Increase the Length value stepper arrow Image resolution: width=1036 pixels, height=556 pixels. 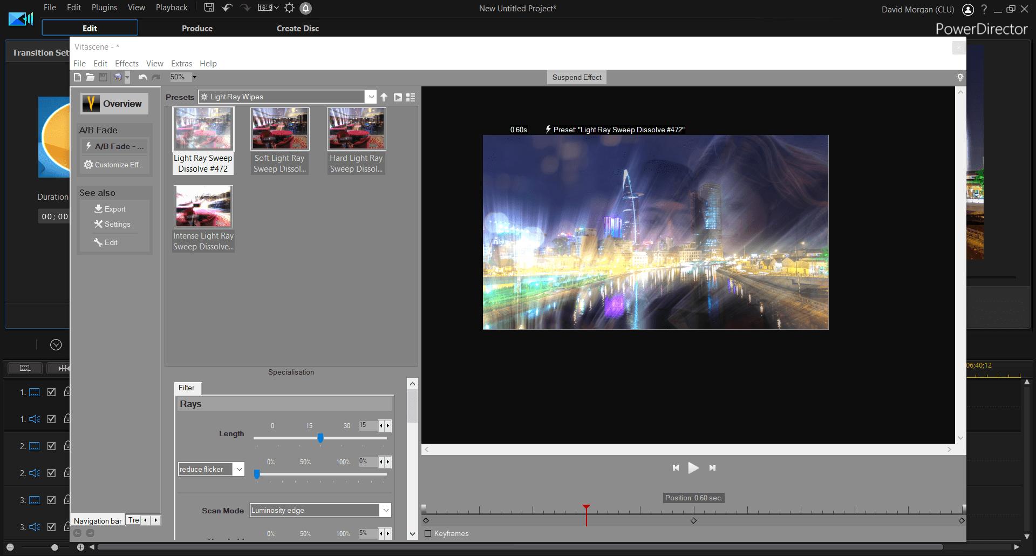click(x=387, y=426)
